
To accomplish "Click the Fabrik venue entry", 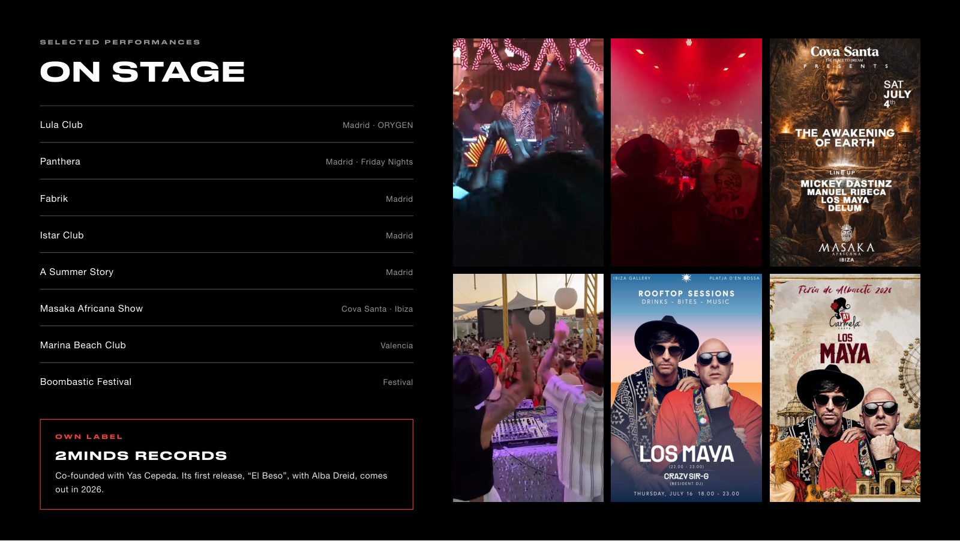I will point(54,199).
